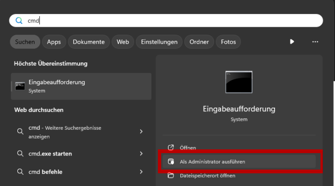Switch to the Fotos filter tab

[228, 42]
